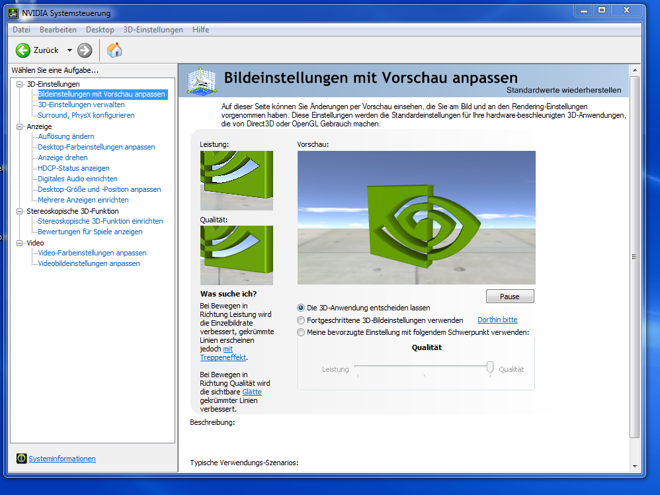This screenshot has width=660, height=495.
Task: Select Meine bevorzugte Einstellung option
Action: click(x=301, y=332)
